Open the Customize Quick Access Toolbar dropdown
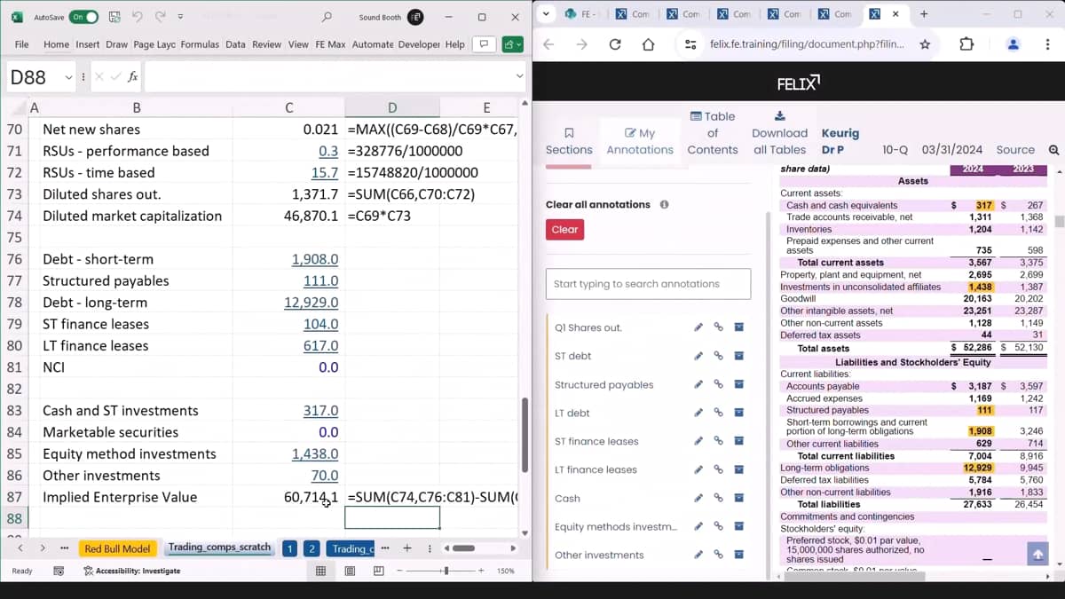The height and width of the screenshot is (599, 1065). click(180, 17)
